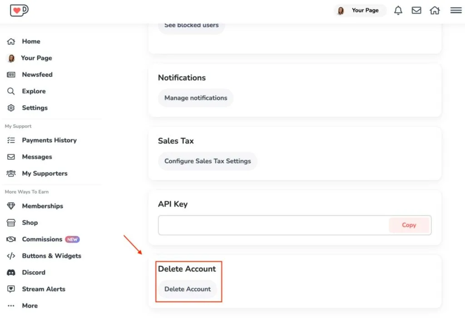The image size is (465, 318).
Task: Click the site logo in the top left
Action: 19,10
